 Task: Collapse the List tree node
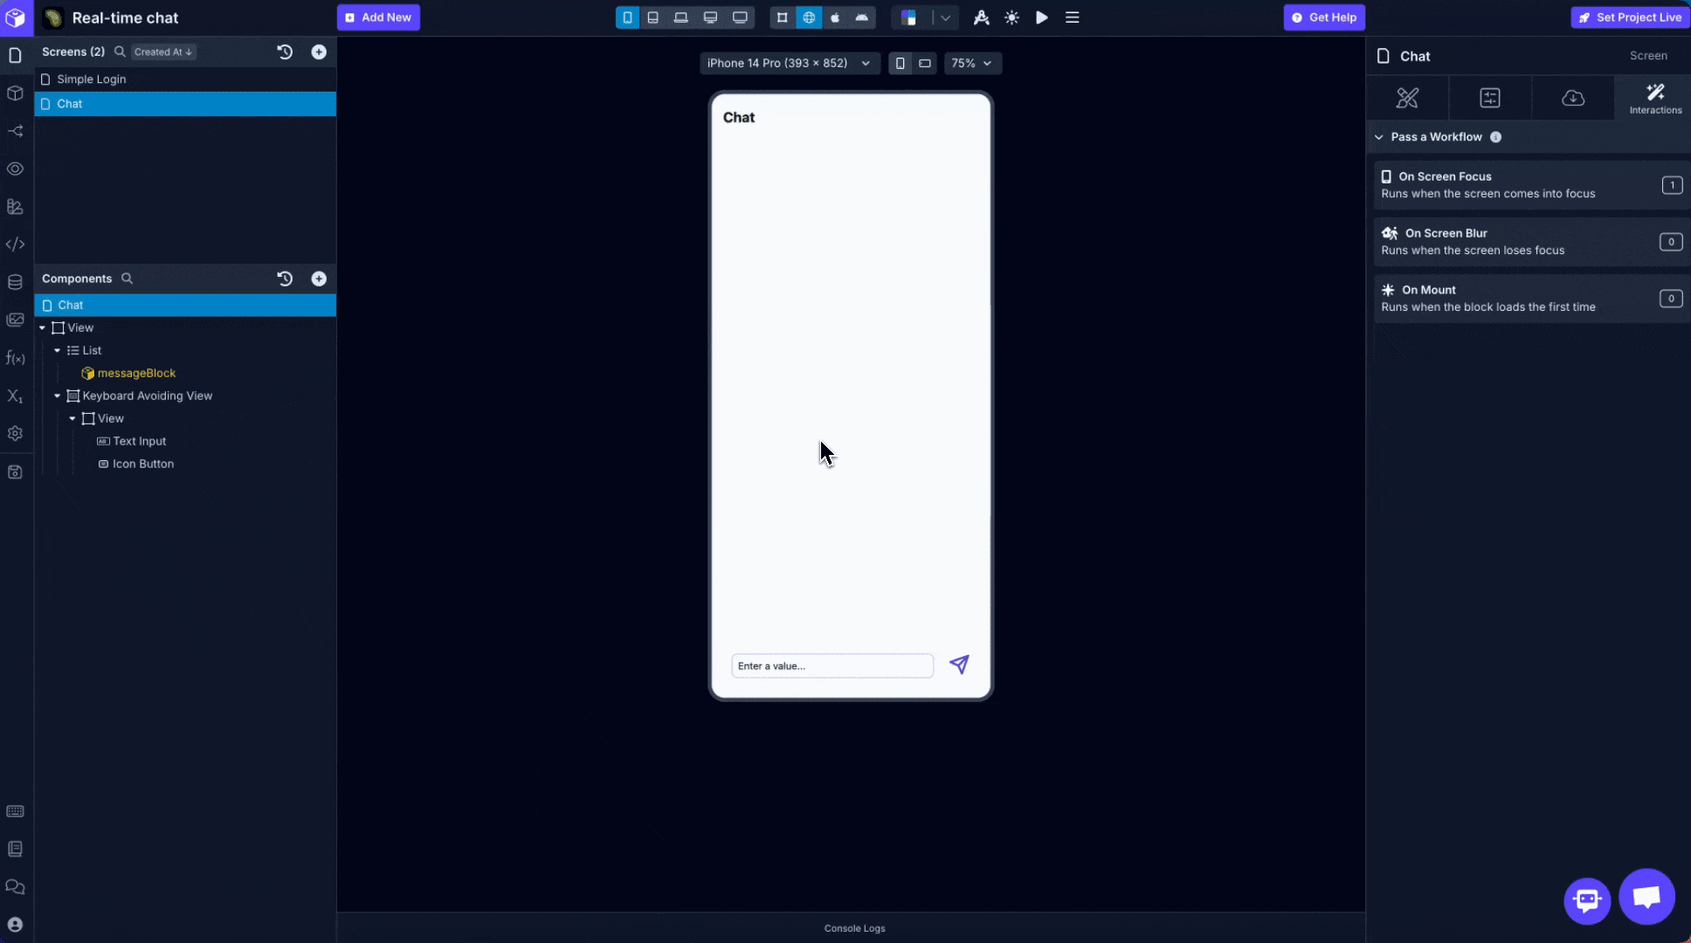pyautogui.click(x=58, y=350)
